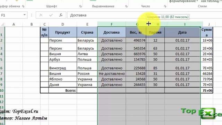Click the sum cell 73704

click(207, 79)
